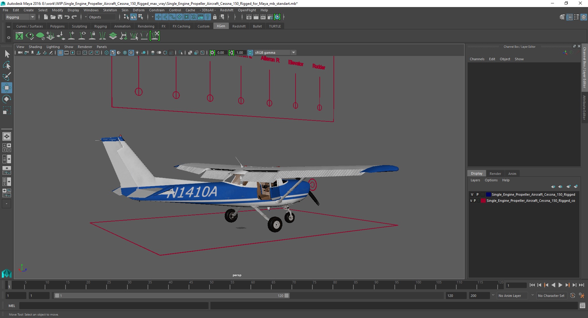Open the viewport Shading menu

click(35, 47)
